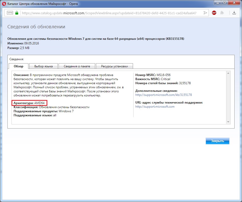Click Поддерживаемые продукты: Windows 7 text
The image size is (242, 202).
43,111
